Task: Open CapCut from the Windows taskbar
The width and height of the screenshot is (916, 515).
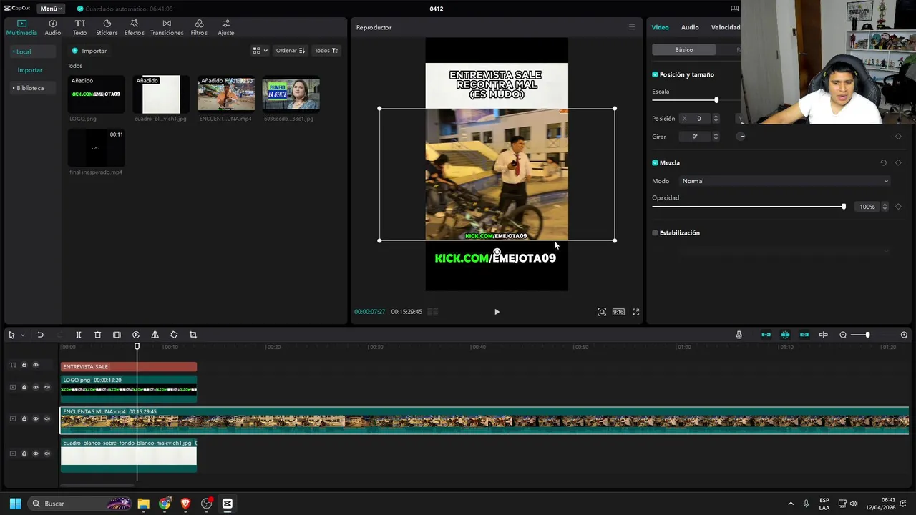Action: tap(228, 504)
